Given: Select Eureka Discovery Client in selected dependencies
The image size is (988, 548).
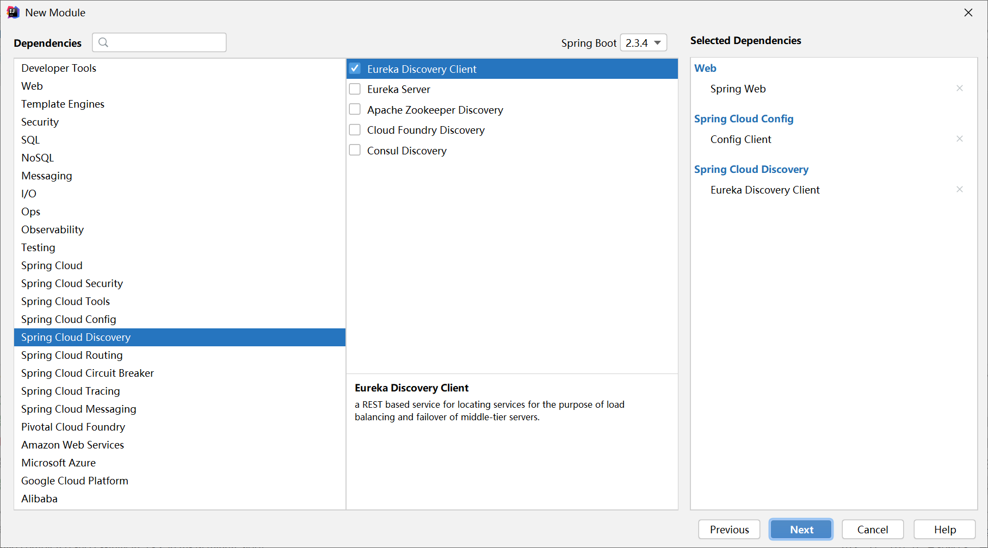Looking at the screenshot, I should coord(765,190).
